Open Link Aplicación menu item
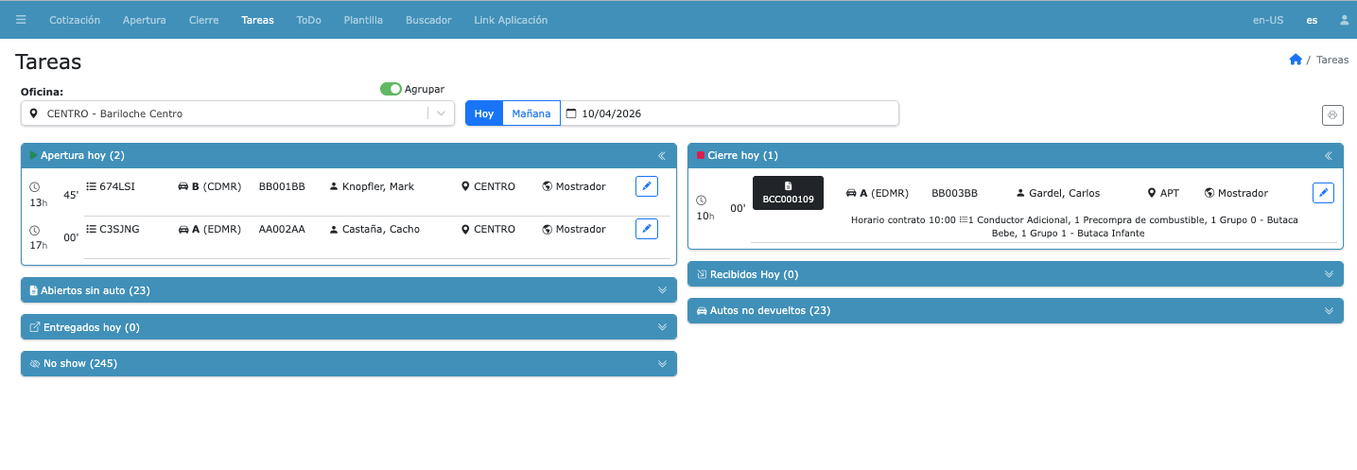The width and height of the screenshot is (1357, 470). (511, 20)
